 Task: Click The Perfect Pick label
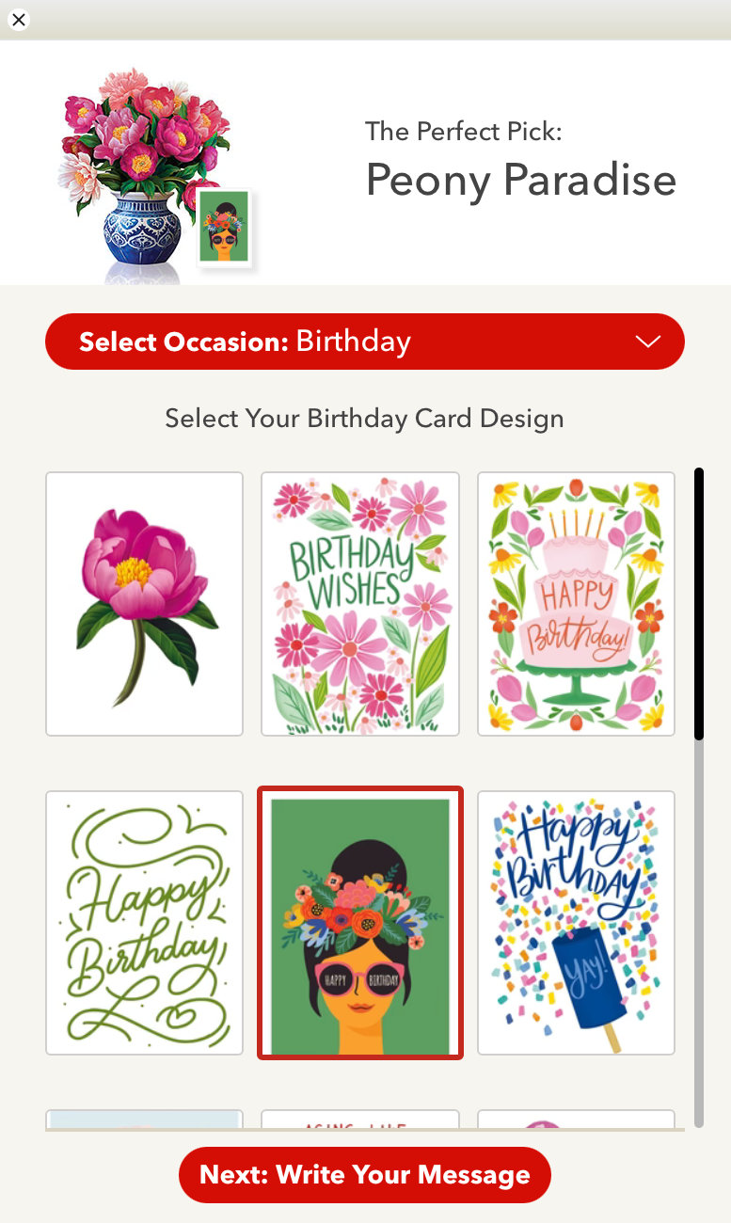click(464, 131)
